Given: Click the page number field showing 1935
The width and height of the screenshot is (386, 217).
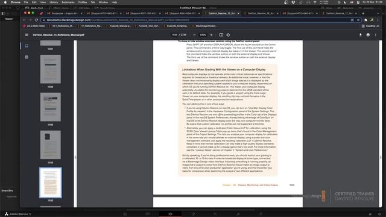Looking at the screenshot, I should tap(174, 35).
